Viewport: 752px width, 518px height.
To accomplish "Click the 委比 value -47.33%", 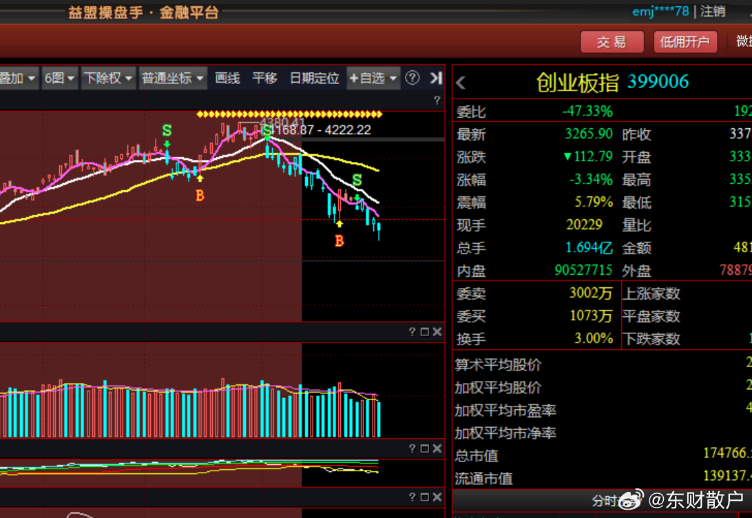I will point(587,112).
